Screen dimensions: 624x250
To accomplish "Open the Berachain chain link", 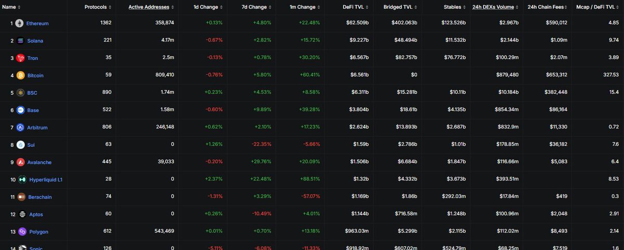I will [x=39, y=197].
